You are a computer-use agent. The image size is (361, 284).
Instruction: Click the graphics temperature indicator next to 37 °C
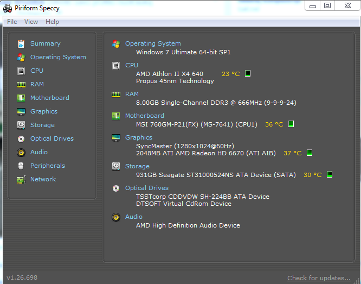point(310,153)
